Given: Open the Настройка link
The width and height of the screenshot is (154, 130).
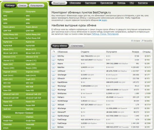Looking at the screenshot, I should 148,41.
